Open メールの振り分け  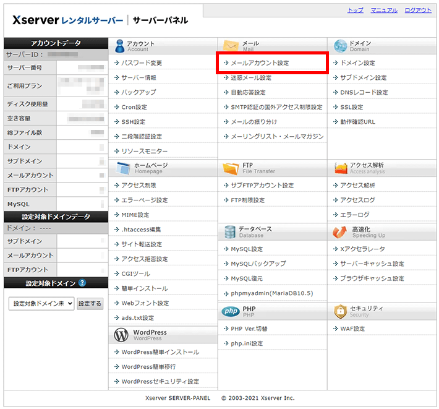point(254,122)
